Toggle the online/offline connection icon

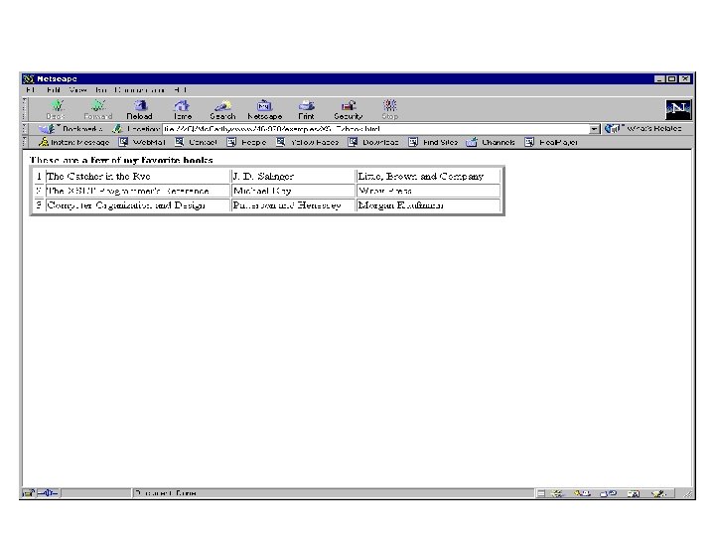coord(48,493)
